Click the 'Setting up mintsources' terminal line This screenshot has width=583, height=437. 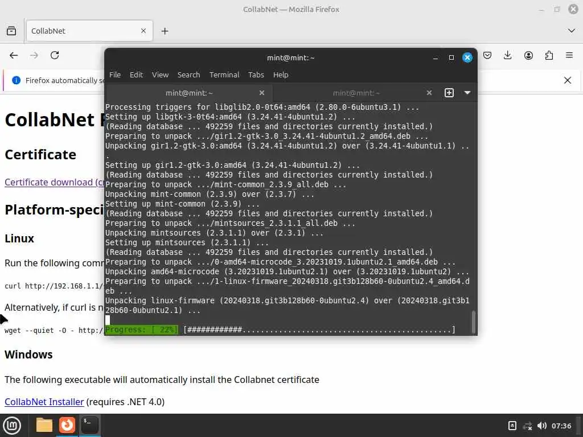click(187, 242)
